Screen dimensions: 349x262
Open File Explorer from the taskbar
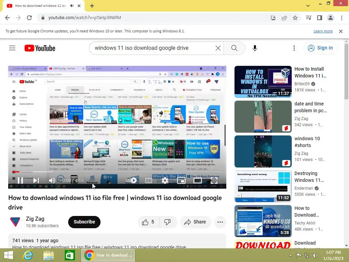pos(48,255)
